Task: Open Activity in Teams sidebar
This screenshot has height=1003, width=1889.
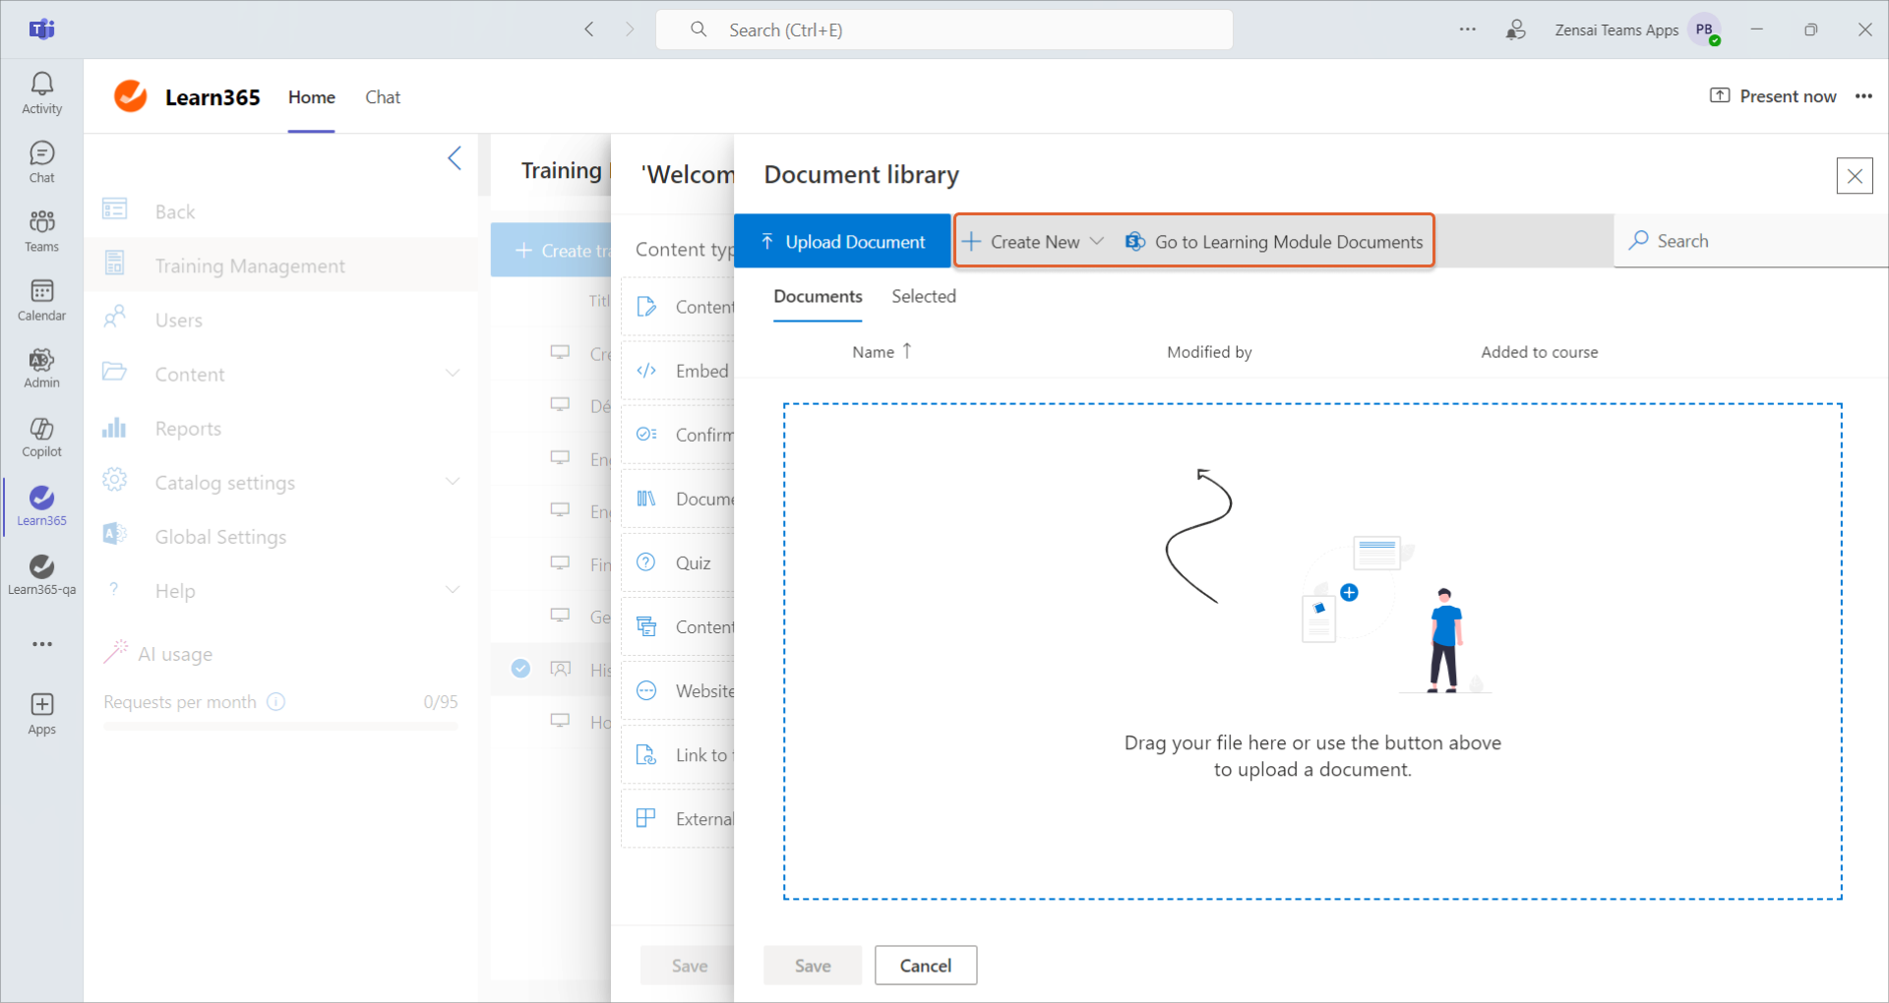Action: coord(41,93)
